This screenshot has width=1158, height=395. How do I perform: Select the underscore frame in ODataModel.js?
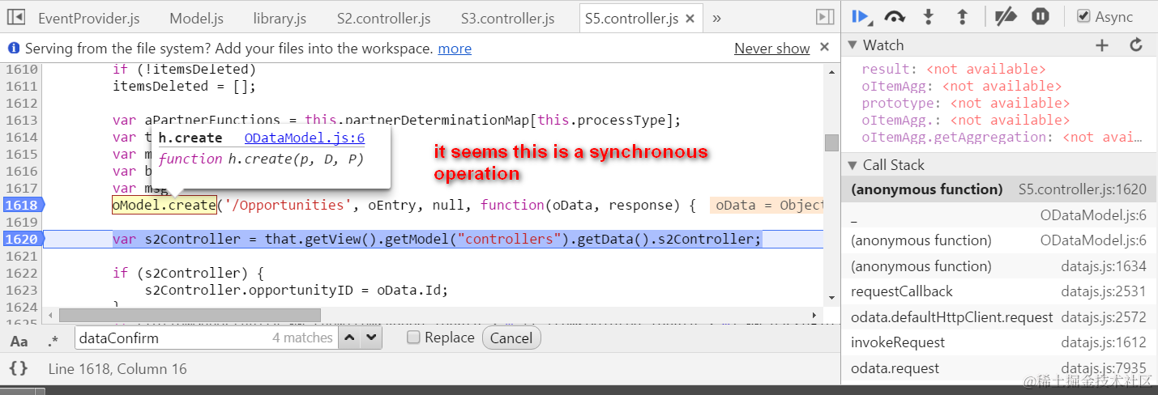tap(999, 215)
